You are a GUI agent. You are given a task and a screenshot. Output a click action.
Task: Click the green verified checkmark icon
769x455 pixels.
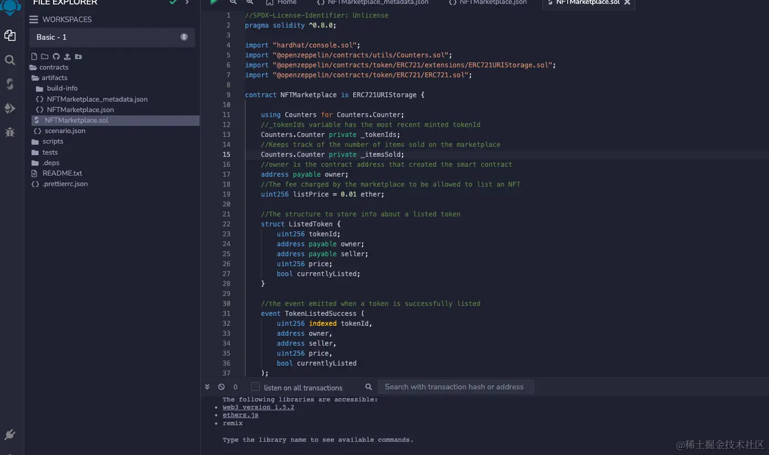(173, 3)
